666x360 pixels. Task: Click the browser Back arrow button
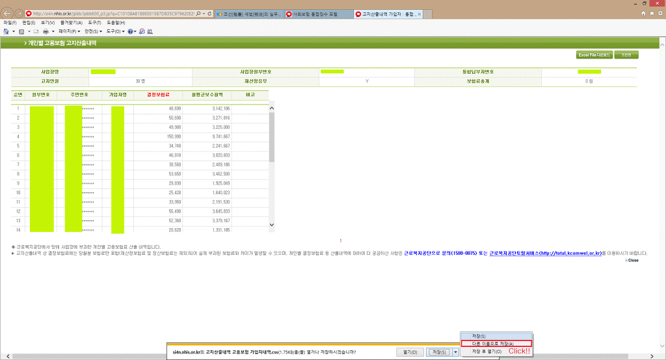pos(8,13)
